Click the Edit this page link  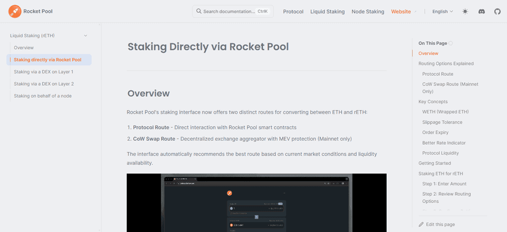(437, 224)
